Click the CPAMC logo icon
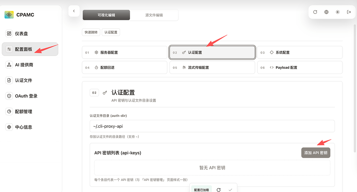357x192 pixels. pos(9,15)
